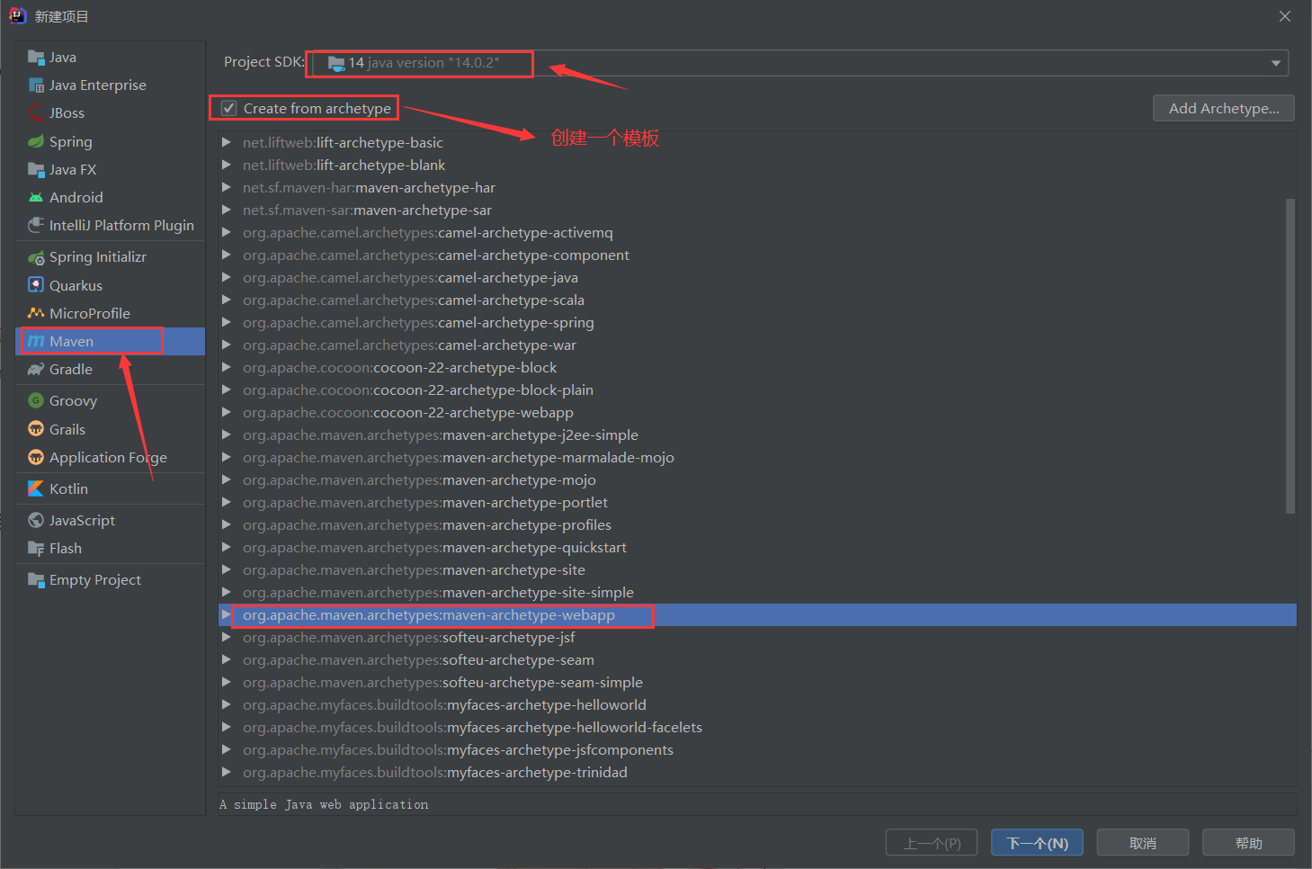Select the Empty Project icon

coord(36,580)
